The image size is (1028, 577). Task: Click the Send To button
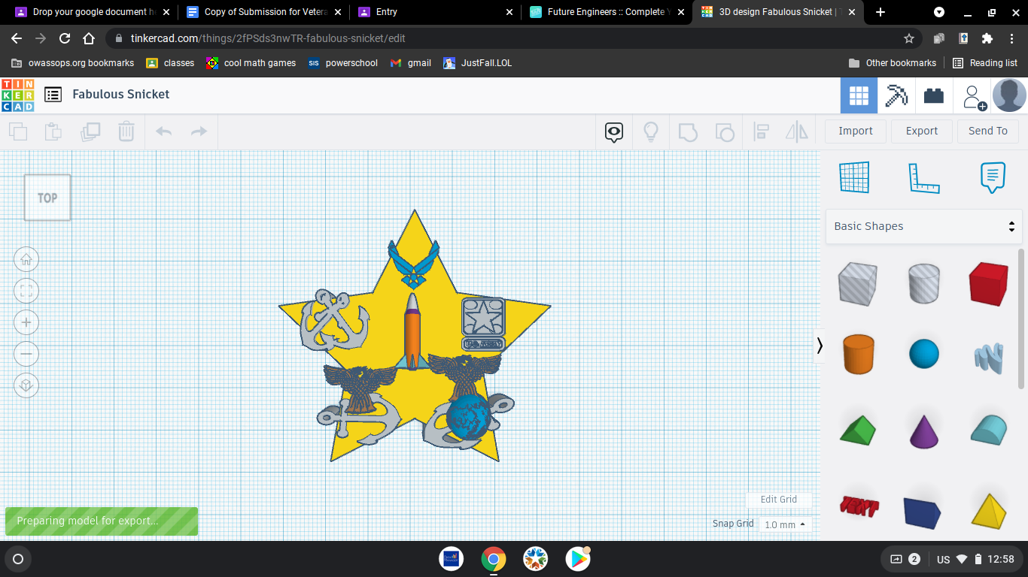point(988,131)
